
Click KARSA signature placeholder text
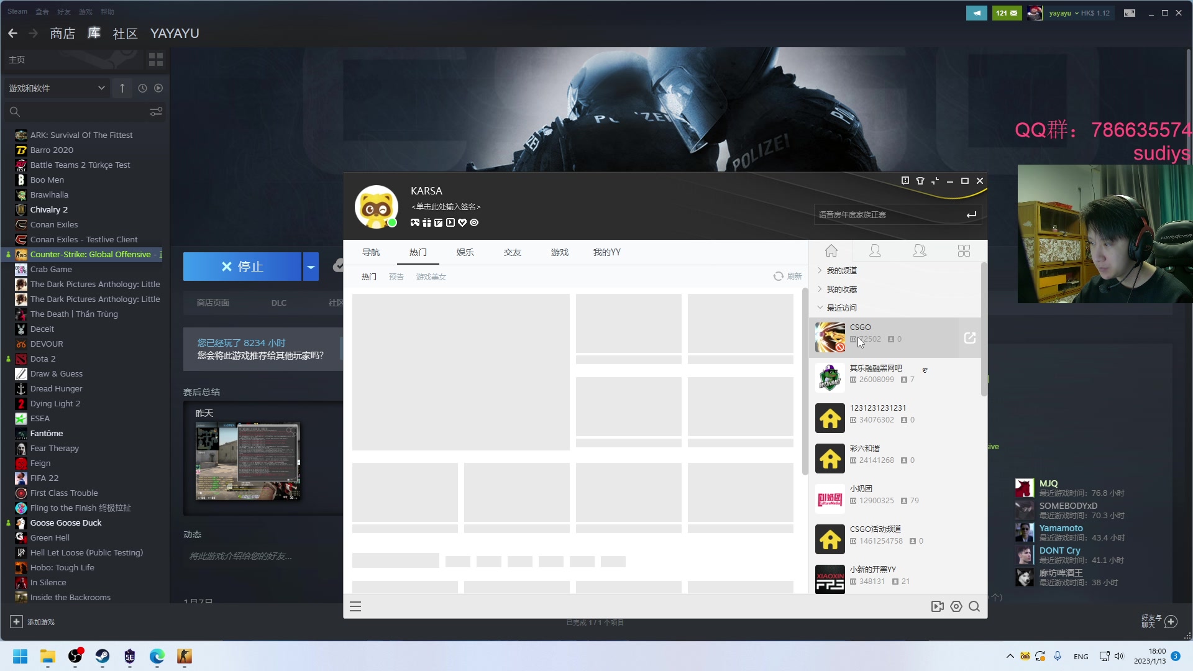coord(446,207)
